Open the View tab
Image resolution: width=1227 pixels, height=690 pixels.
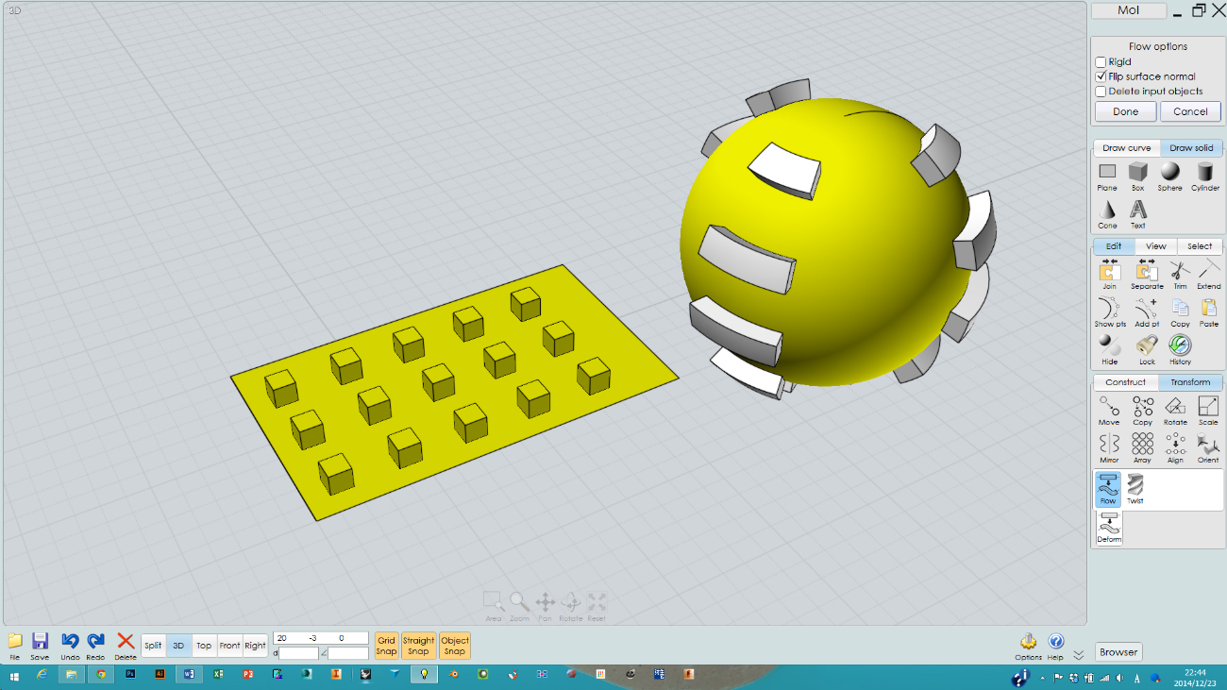(x=1156, y=246)
